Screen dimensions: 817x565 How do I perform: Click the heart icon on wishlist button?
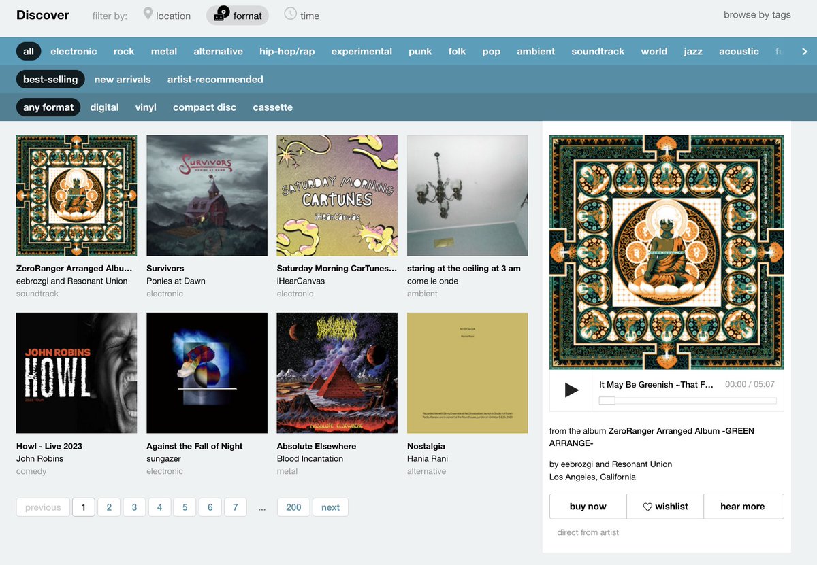coord(647,507)
